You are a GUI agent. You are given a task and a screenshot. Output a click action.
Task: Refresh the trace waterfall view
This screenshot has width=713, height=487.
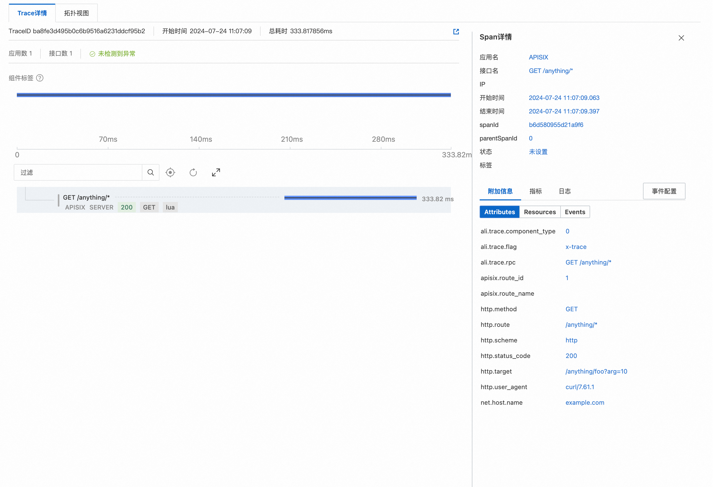(x=193, y=172)
